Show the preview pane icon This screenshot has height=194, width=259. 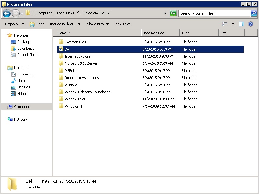point(241,24)
